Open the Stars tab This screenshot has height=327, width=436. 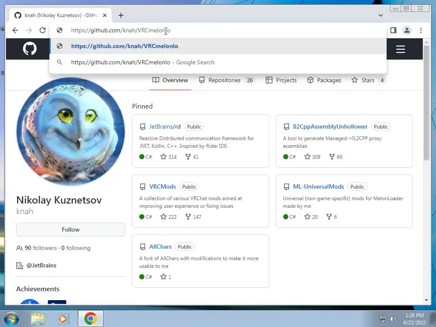coord(368,80)
